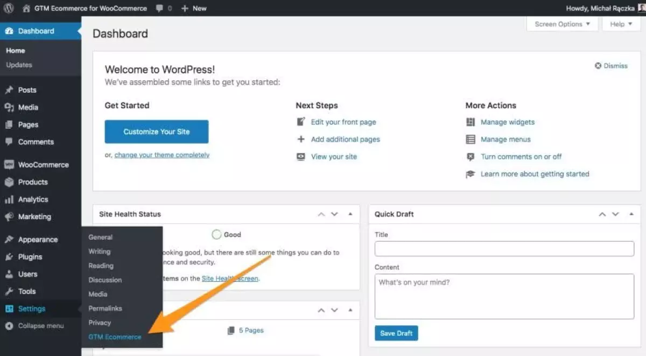Screen dimensions: 646x356
Task: Move Site Health Status panel up
Action: (321, 214)
